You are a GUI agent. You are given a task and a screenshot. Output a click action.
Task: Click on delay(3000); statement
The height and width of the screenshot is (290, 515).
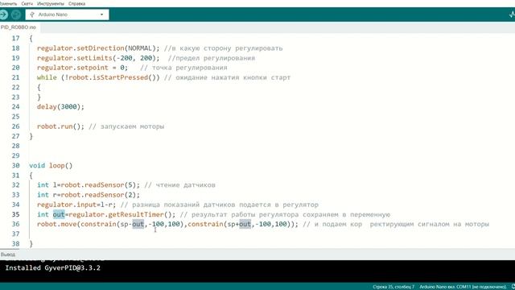(x=60, y=107)
